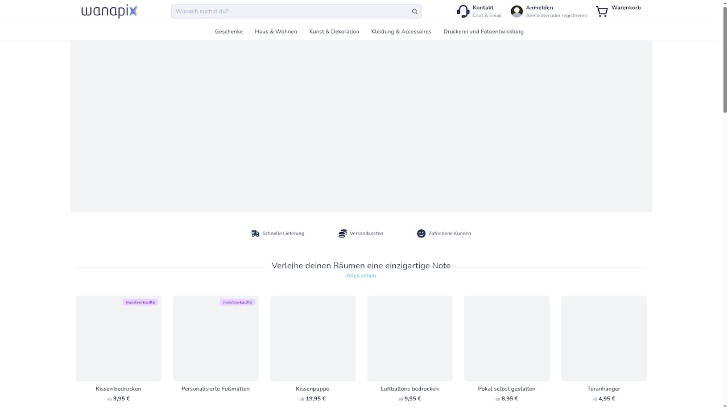Click Anmelden to sign in
This screenshot has width=728, height=410.
pyautogui.click(x=539, y=8)
